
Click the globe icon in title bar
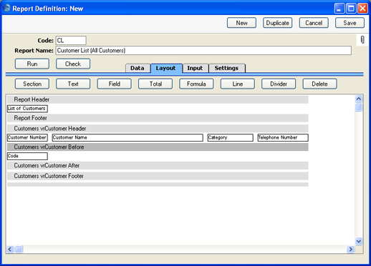[x=6, y=8]
